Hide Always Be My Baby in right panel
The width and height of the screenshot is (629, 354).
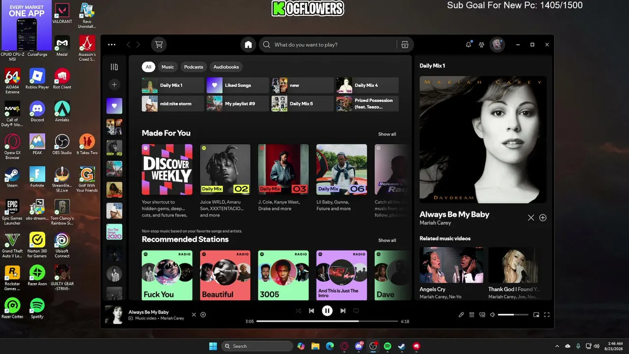click(x=531, y=217)
